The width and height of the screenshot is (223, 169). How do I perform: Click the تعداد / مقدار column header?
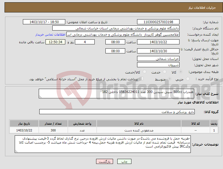pyautogui.click(x=53, y=123)
